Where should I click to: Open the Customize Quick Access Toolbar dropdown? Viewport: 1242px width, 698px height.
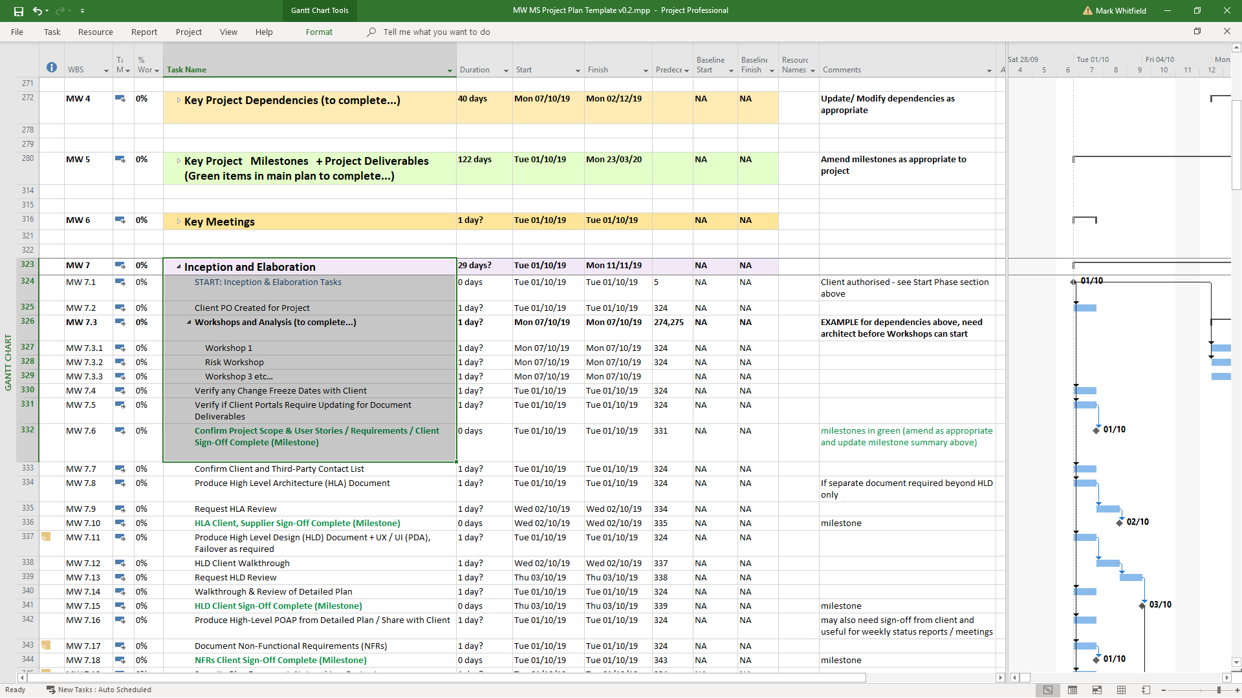tap(82, 11)
